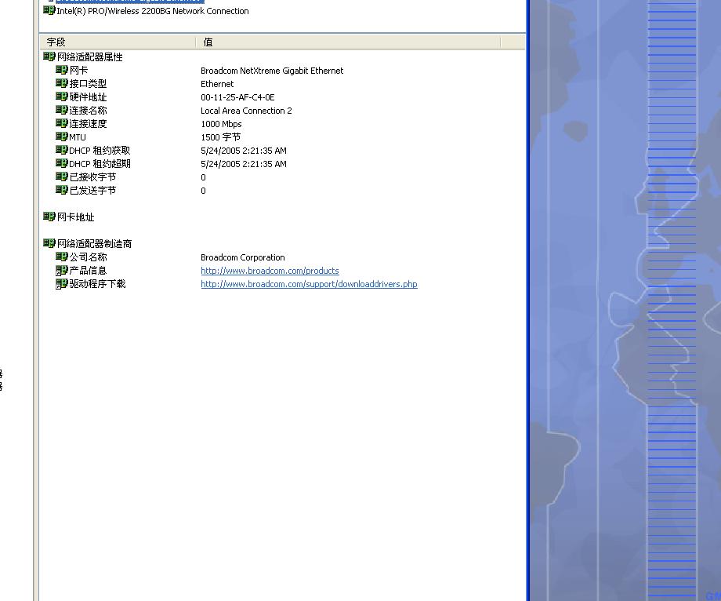Image resolution: width=721 pixels, height=601 pixels.
Task: Select the 网络适配器属性 group header
Action: click(x=89, y=57)
